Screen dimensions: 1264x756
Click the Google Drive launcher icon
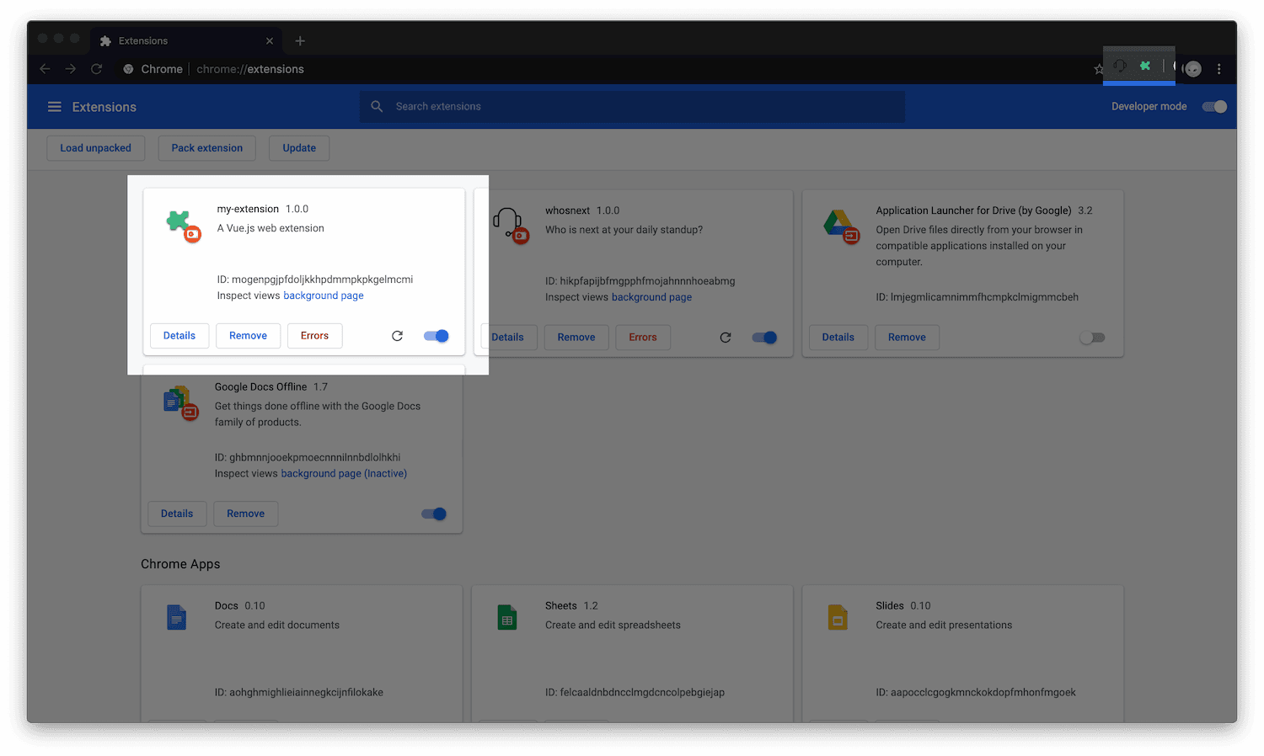[840, 226]
